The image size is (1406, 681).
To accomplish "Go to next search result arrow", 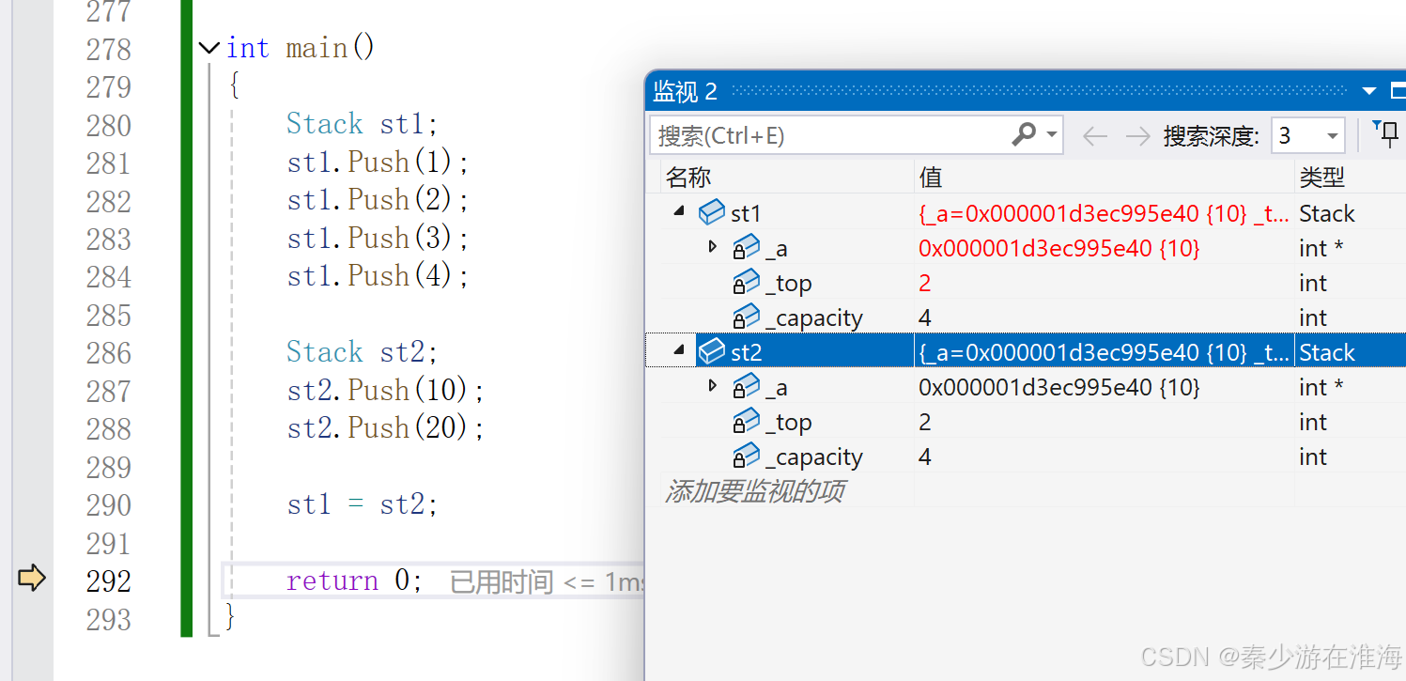I will 1137,136.
